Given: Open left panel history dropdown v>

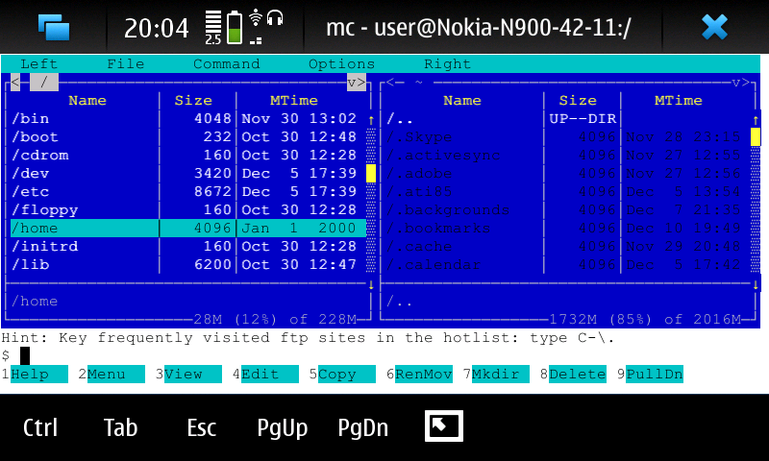Looking at the screenshot, I should [x=357, y=83].
